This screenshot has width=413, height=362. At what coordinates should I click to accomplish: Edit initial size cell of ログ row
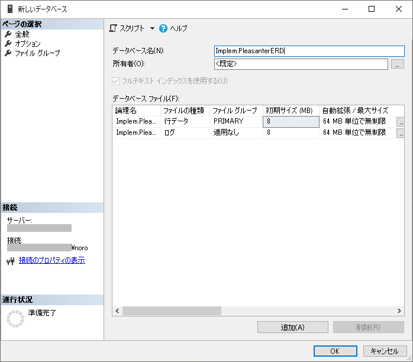pyautogui.click(x=291, y=132)
